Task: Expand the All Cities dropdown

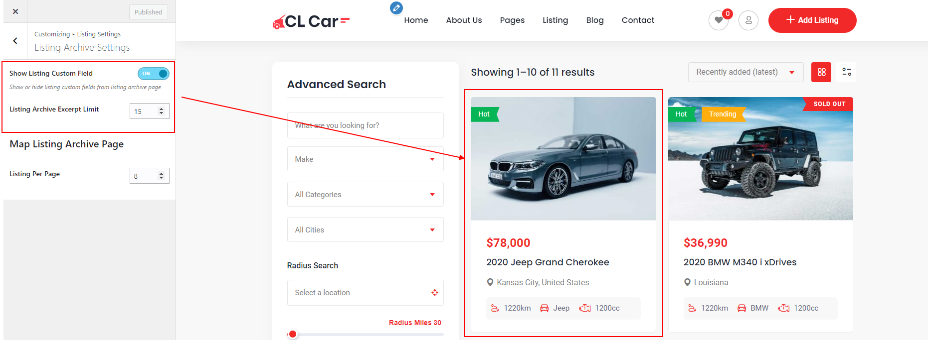Action: [x=365, y=229]
